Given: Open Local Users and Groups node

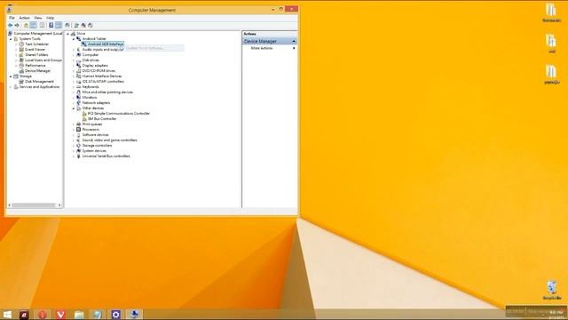Looking at the screenshot, I should (x=43, y=60).
